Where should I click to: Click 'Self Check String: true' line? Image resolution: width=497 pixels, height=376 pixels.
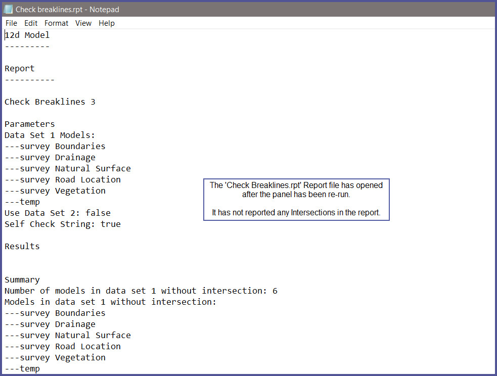(x=63, y=224)
